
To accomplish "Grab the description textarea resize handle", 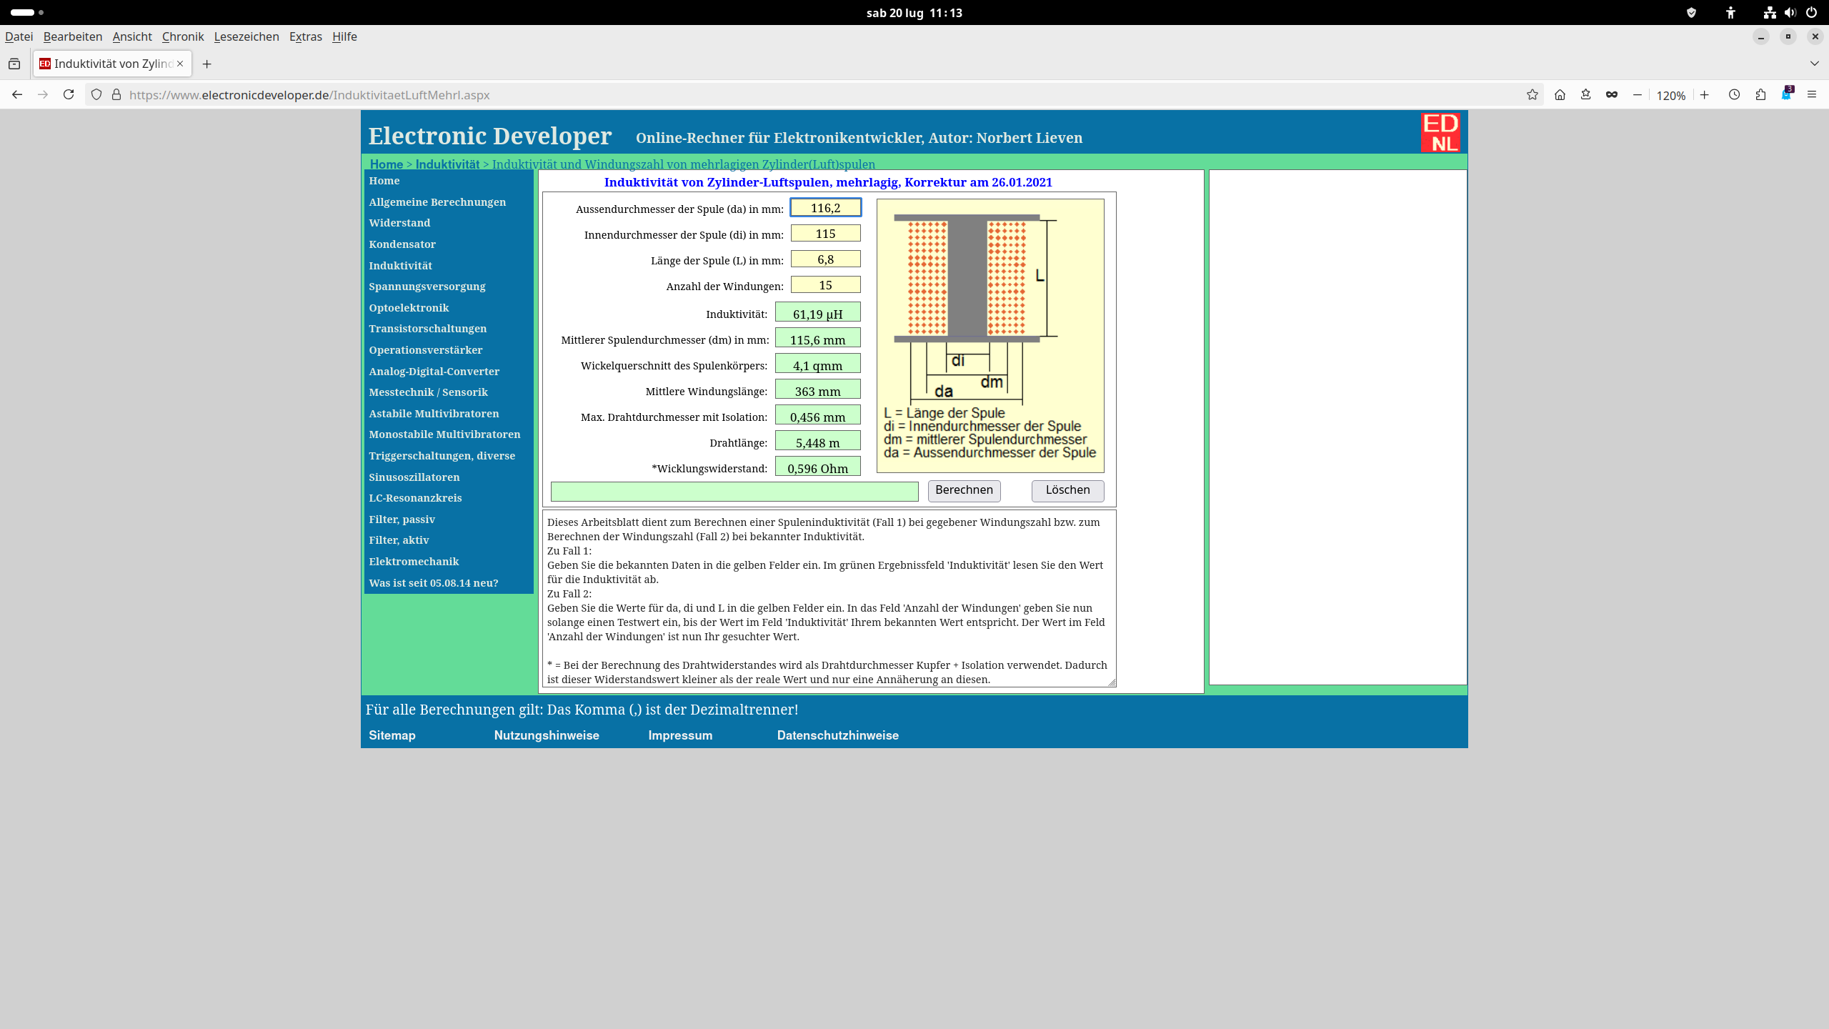I will 1112,682.
